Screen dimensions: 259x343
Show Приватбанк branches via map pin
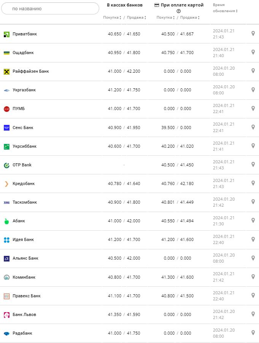253,34
